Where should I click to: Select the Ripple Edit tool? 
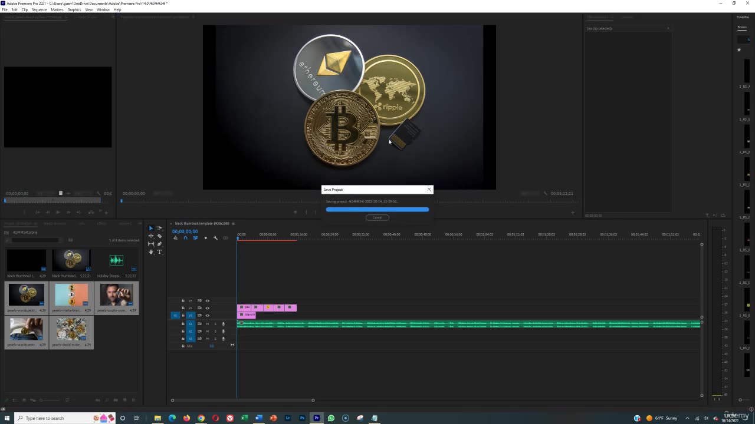(150, 236)
